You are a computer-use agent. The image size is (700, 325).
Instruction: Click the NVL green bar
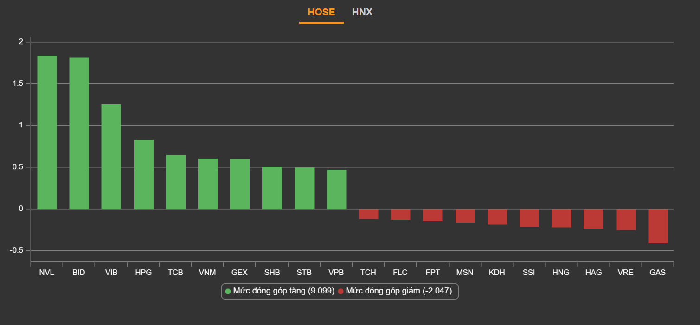point(47,132)
